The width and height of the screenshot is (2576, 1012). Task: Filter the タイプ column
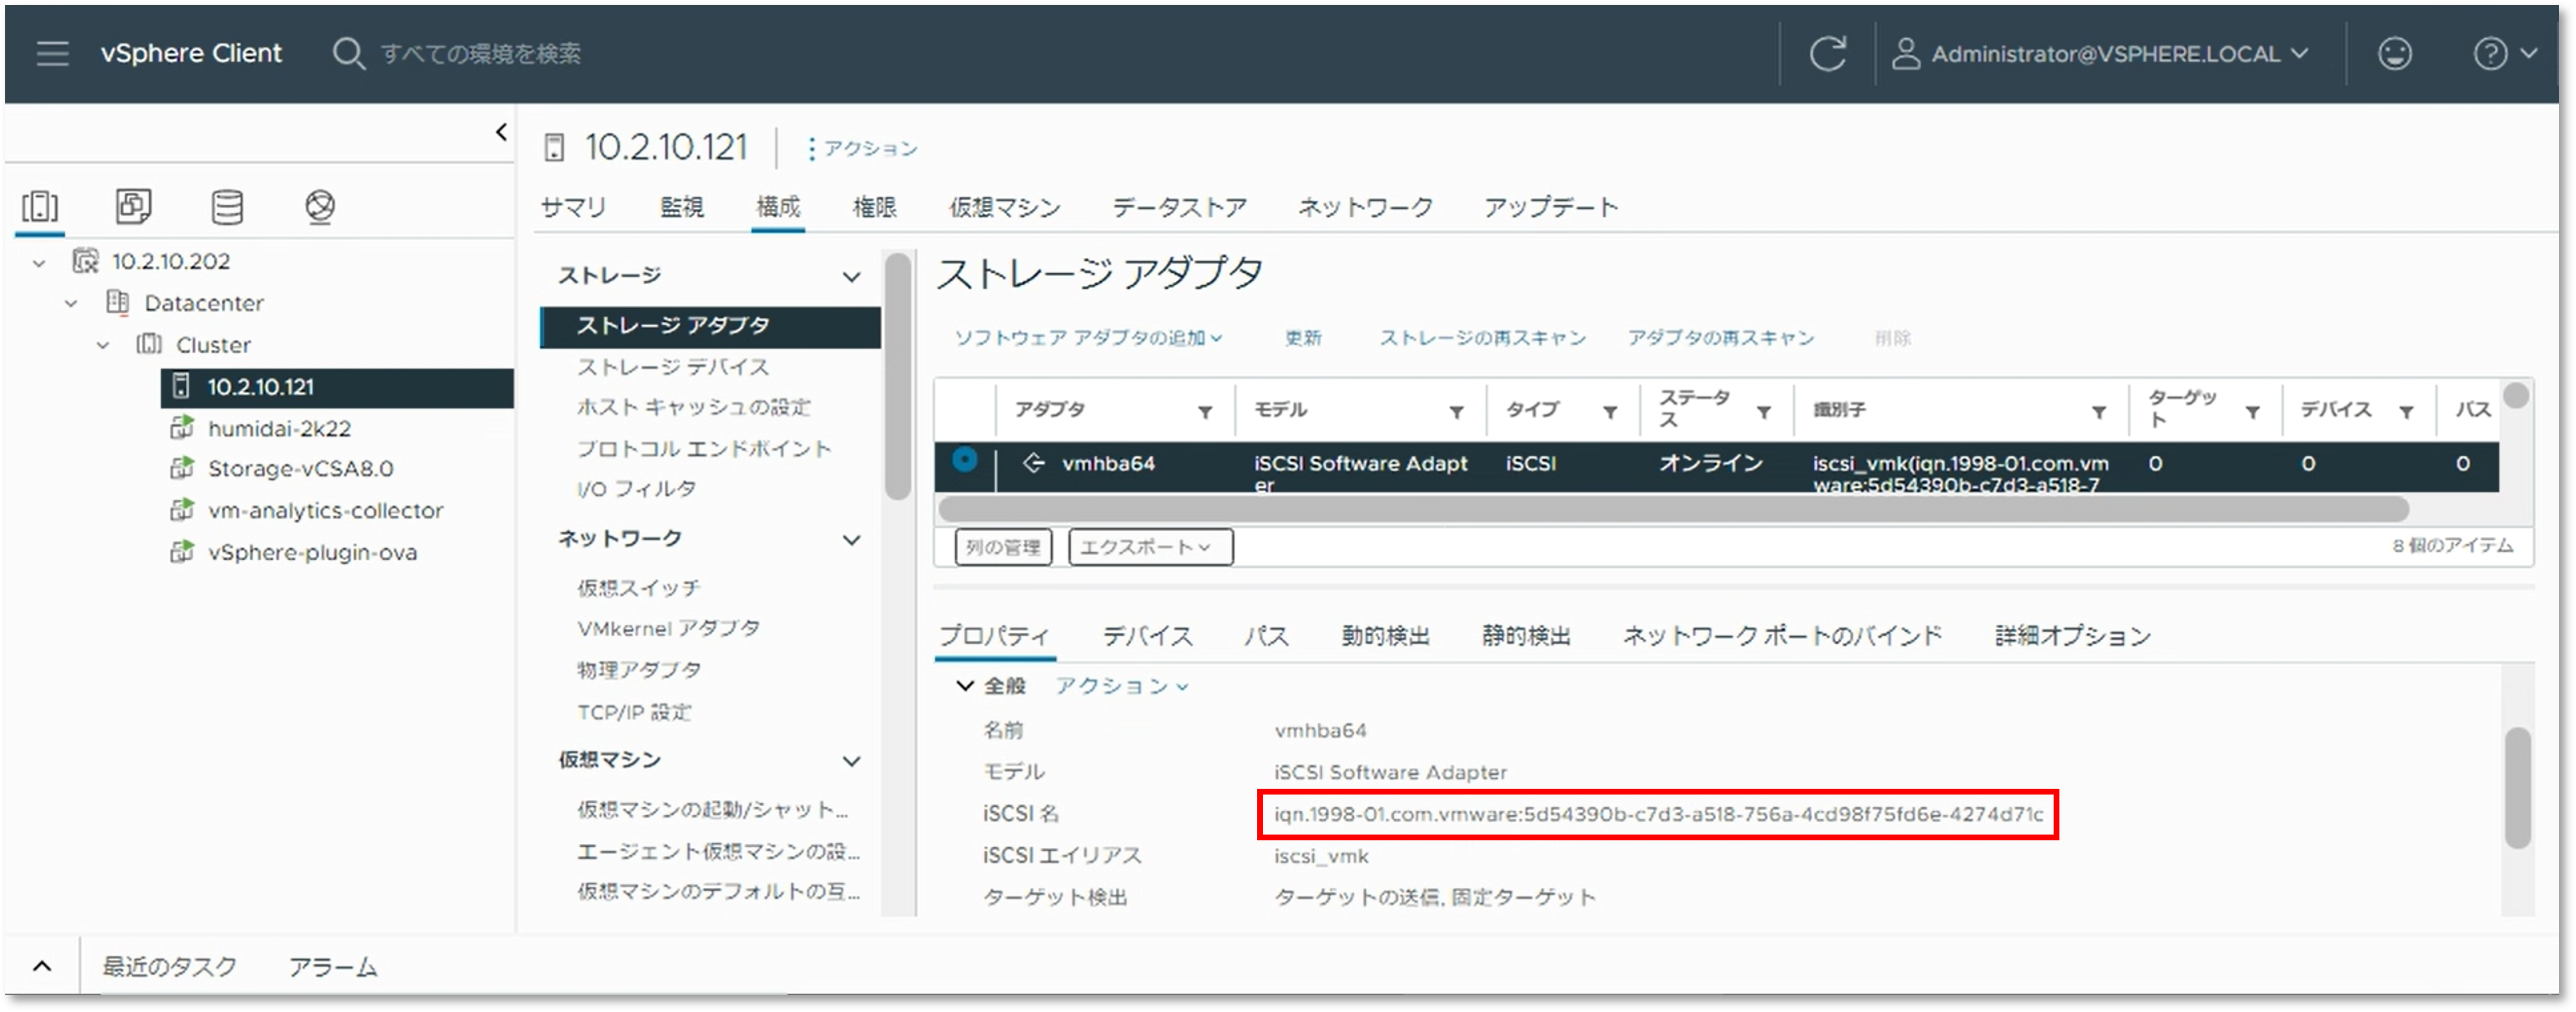(x=1610, y=412)
